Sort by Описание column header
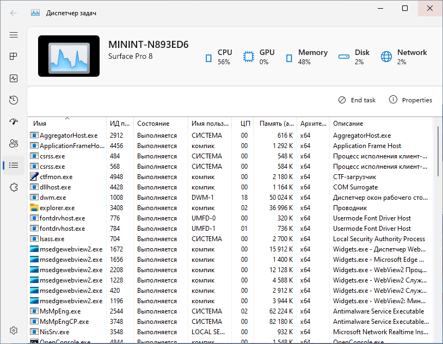The height and width of the screenshot is (344, 443). [381, 124]
